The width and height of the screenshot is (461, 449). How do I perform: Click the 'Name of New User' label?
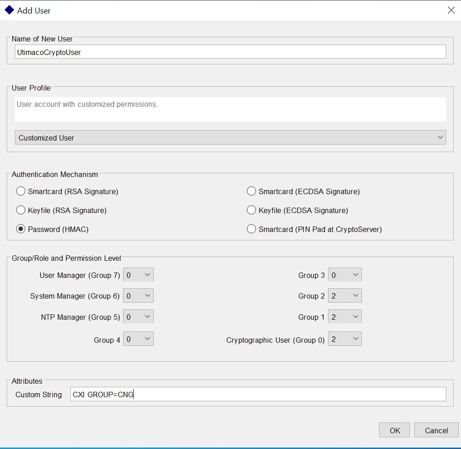(42, 39)
